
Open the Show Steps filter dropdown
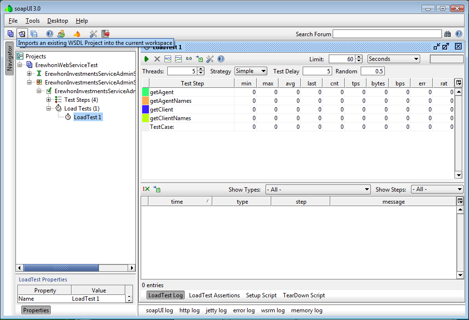[437, 189]
